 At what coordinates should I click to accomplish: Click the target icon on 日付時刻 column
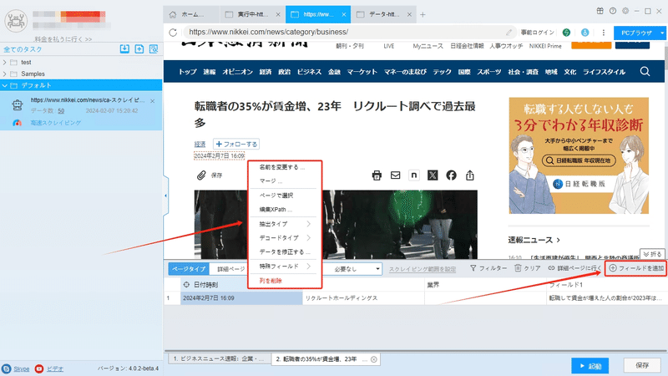click(x=186, y=284)
